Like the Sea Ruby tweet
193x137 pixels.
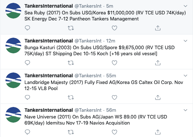114,28
